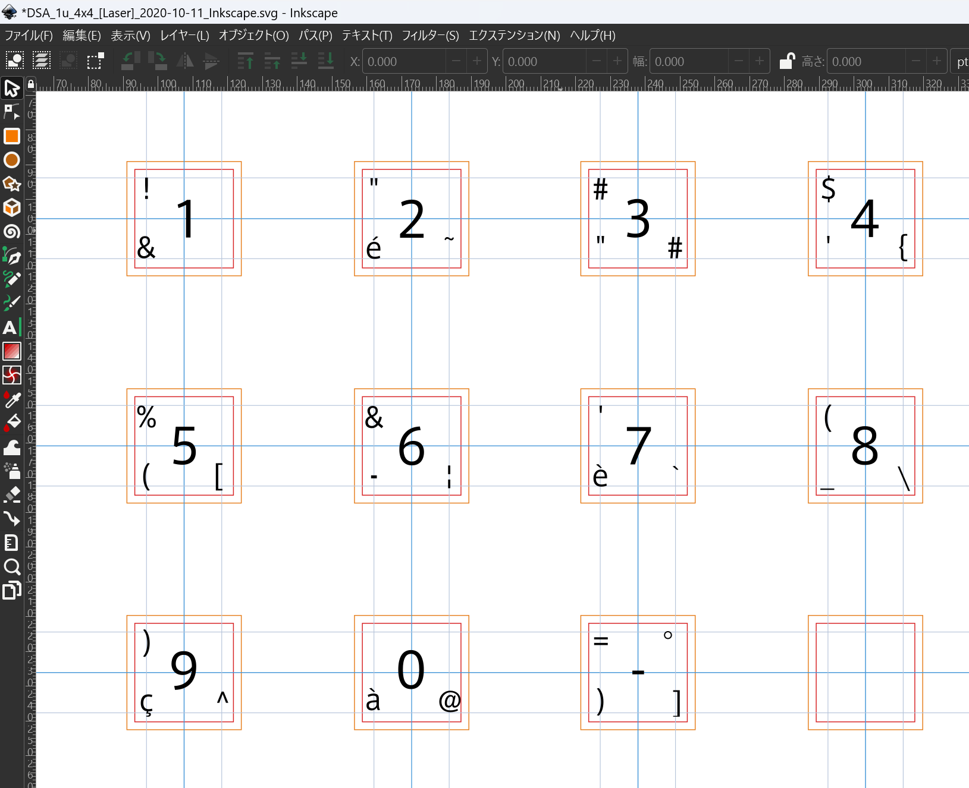Select the Gradient tool
969x788 pixels.
(x=12, y=351)
